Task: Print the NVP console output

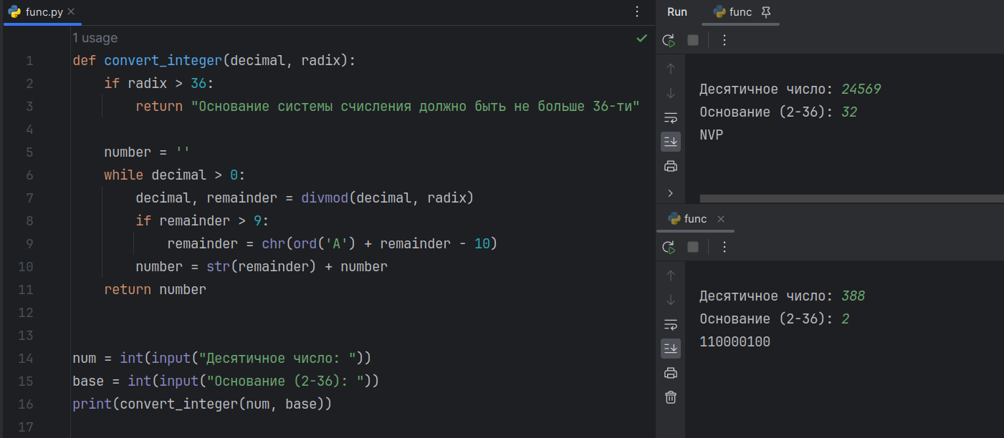Action: pos(671,166)
